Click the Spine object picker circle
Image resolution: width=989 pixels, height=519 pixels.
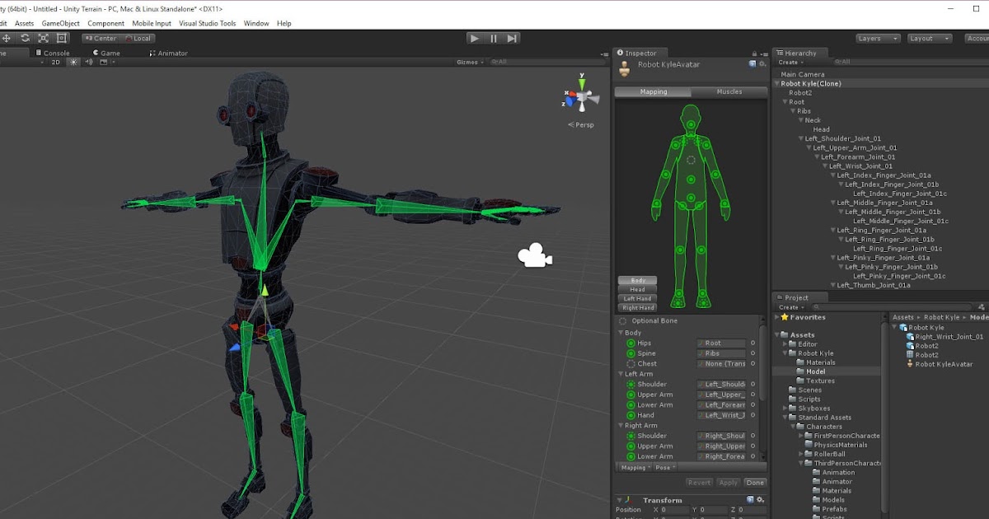pyautogui.click(x=752, y=353)
